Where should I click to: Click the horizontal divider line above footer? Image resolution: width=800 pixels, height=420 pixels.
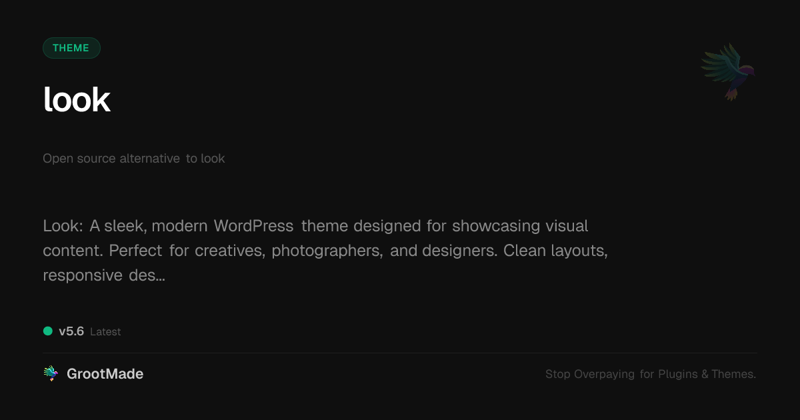click(400, 353)
